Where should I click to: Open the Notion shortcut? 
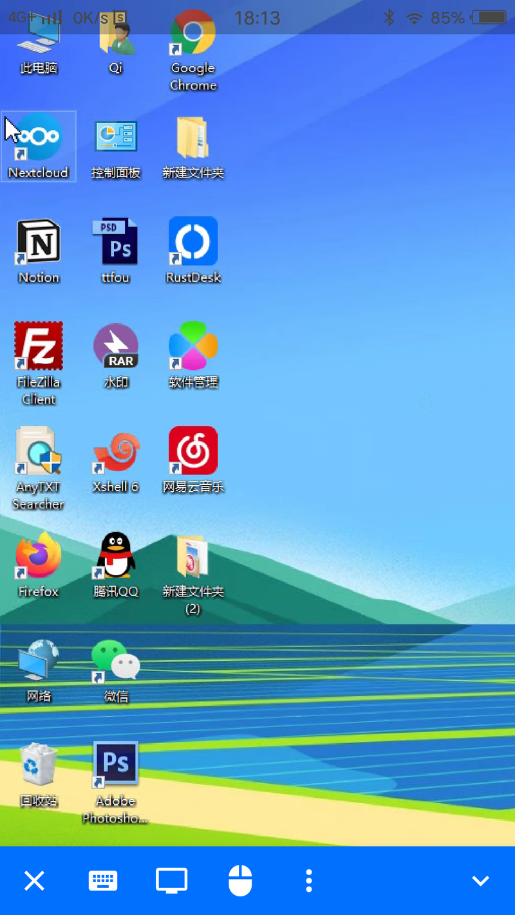(39, 251)
